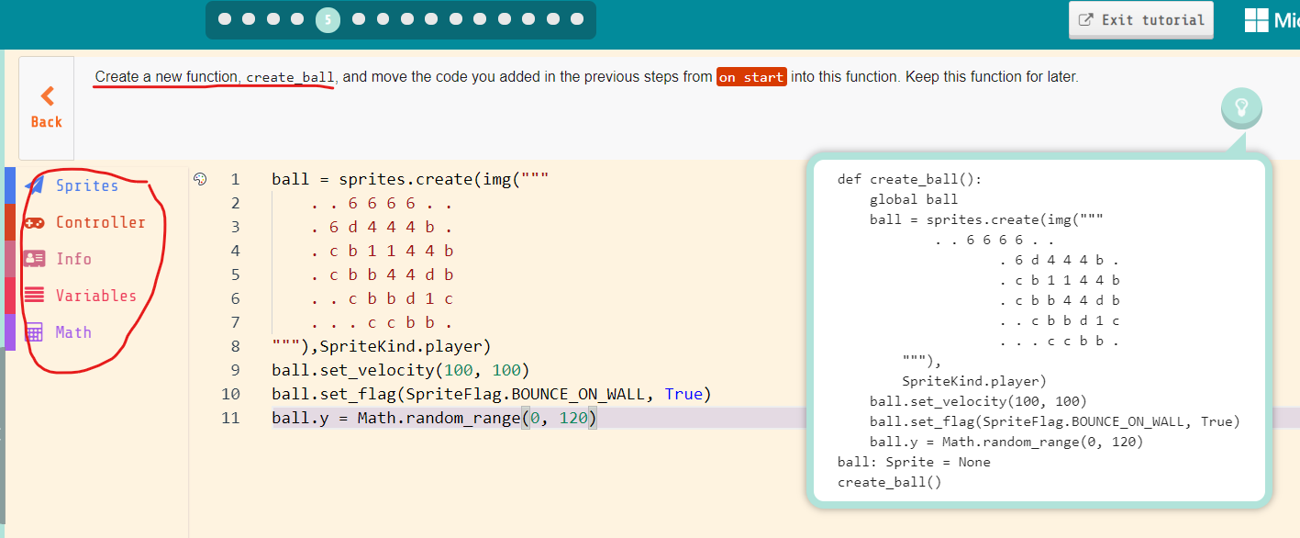Open the Variables category
The image size is (1300, 538).
(94, 295)
